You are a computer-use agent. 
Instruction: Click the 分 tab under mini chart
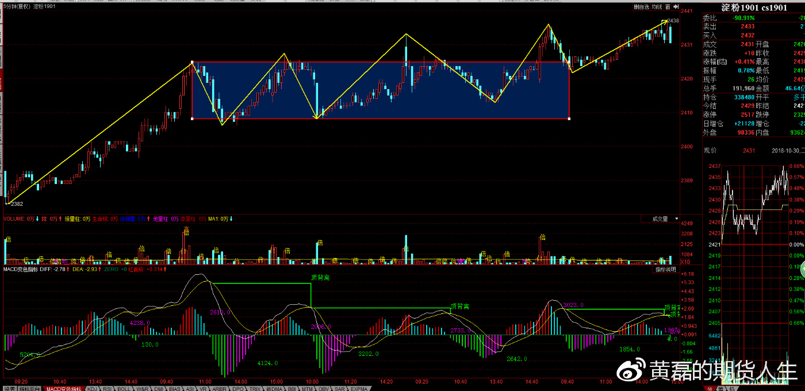tap(710, 389)
